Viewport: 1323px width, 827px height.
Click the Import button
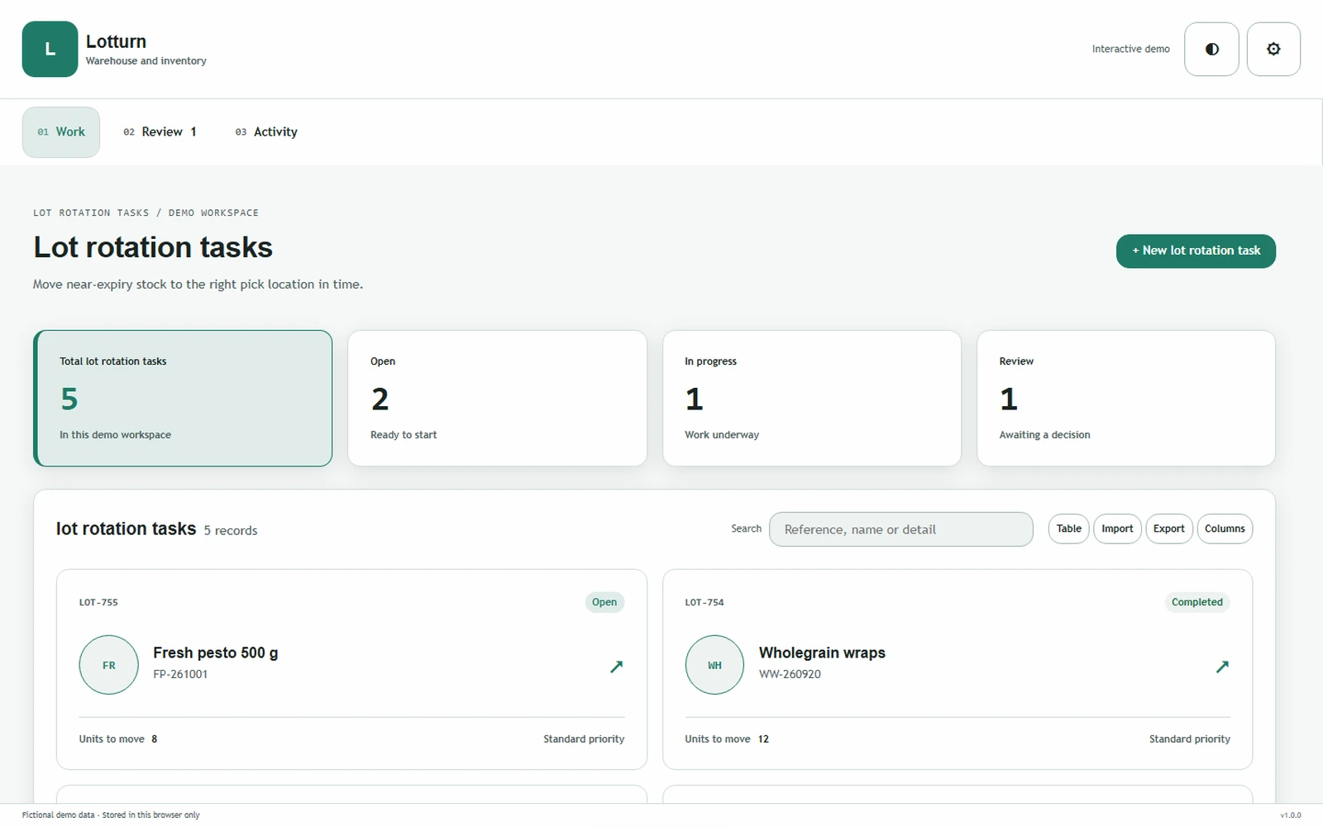tap(1117, 528)
